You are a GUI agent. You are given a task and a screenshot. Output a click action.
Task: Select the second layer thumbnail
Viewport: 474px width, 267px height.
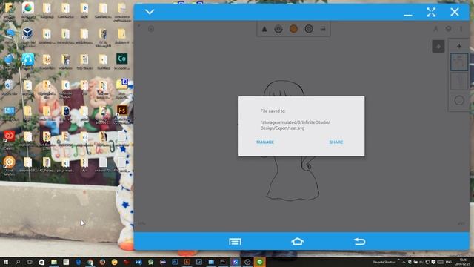(459, 81)
